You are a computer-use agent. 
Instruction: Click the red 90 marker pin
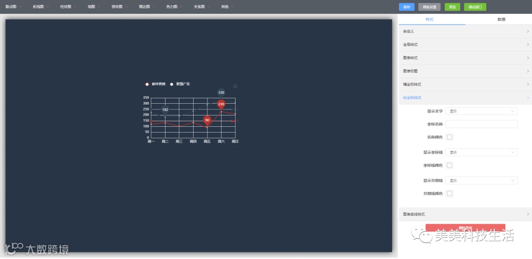(207, 121)
